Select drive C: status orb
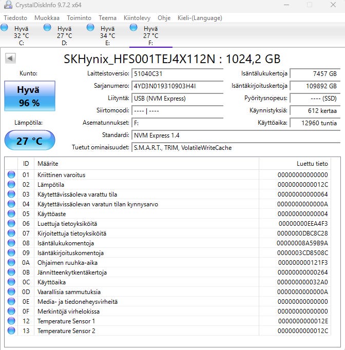Image resolution: width=345 pixels, height=350 pixels. click(5, 28)
